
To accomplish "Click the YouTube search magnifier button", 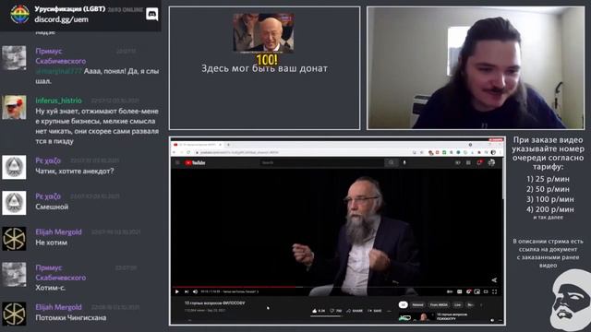I will coord(392,162).
